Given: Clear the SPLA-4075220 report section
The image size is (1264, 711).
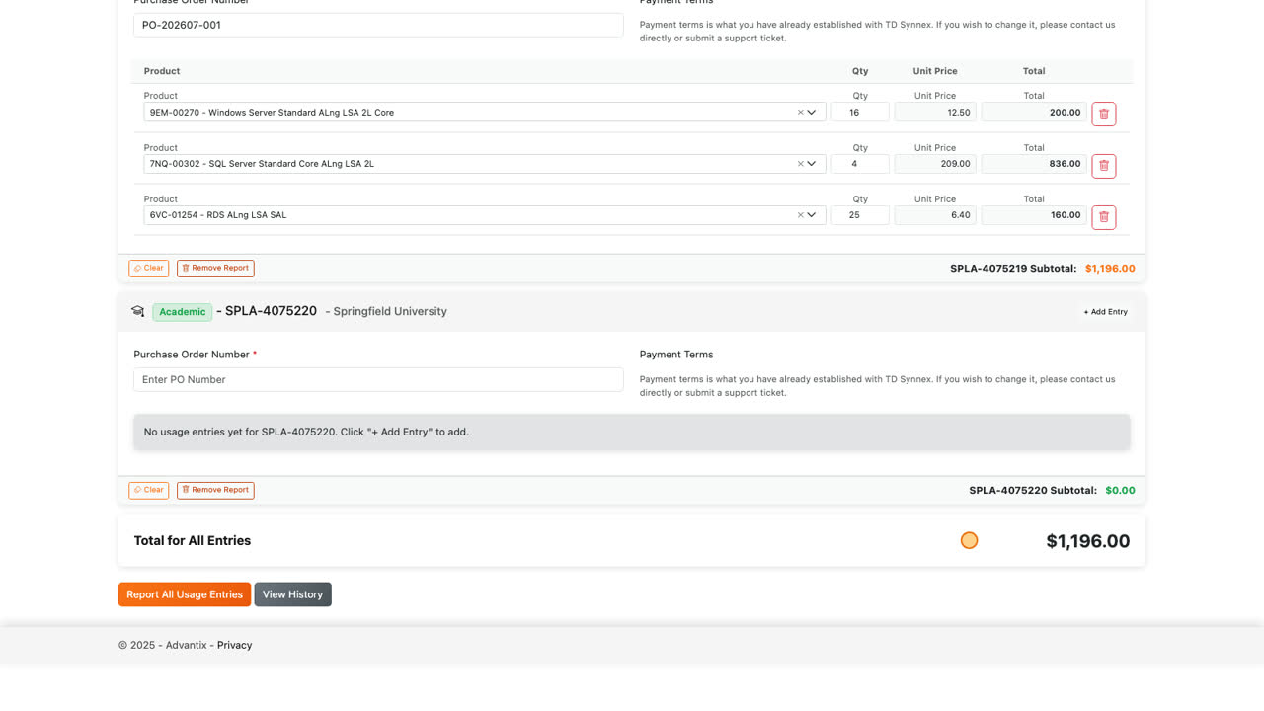Looking at the screenshot, I should tap(149, 490).
